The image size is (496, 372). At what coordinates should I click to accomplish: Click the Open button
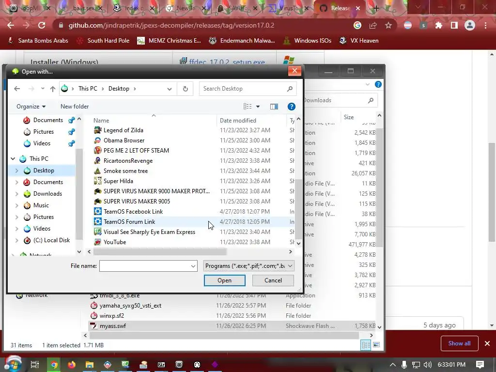pos(225,280)
